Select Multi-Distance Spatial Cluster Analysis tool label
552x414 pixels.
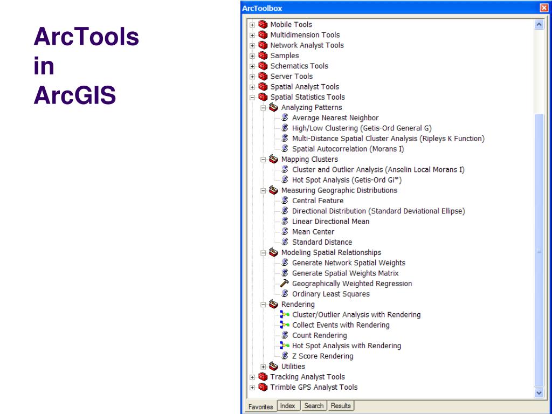pos(388,139)
